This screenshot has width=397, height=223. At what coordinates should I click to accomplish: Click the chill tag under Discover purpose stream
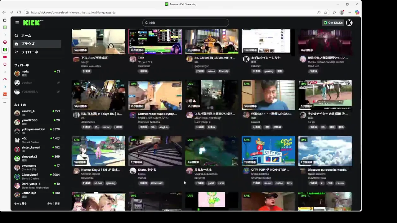coord(330,183)
